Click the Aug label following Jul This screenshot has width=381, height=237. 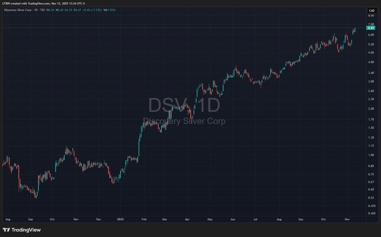(x=279, y=219)
